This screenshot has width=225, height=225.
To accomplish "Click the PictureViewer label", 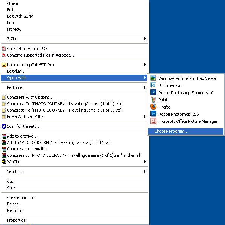I will 170,86.
